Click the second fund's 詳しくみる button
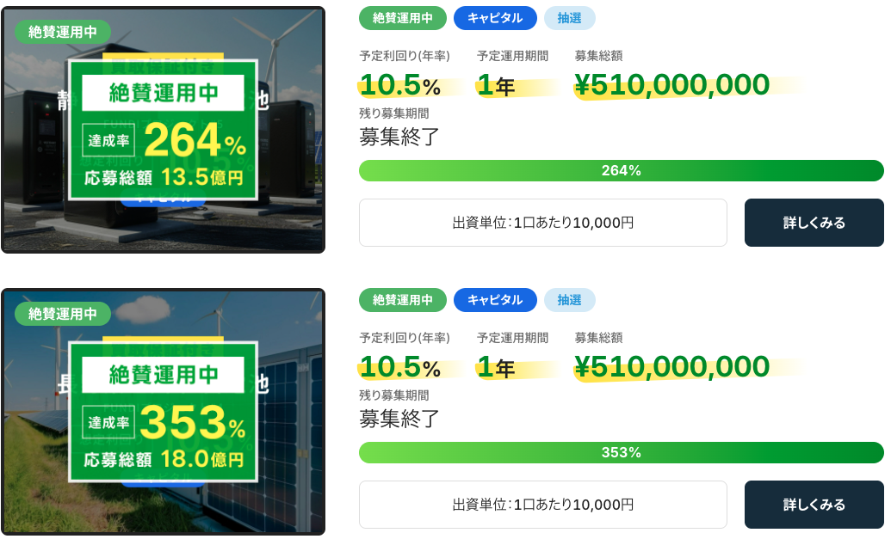Screen dimensions: 891x539 point(814,505)
